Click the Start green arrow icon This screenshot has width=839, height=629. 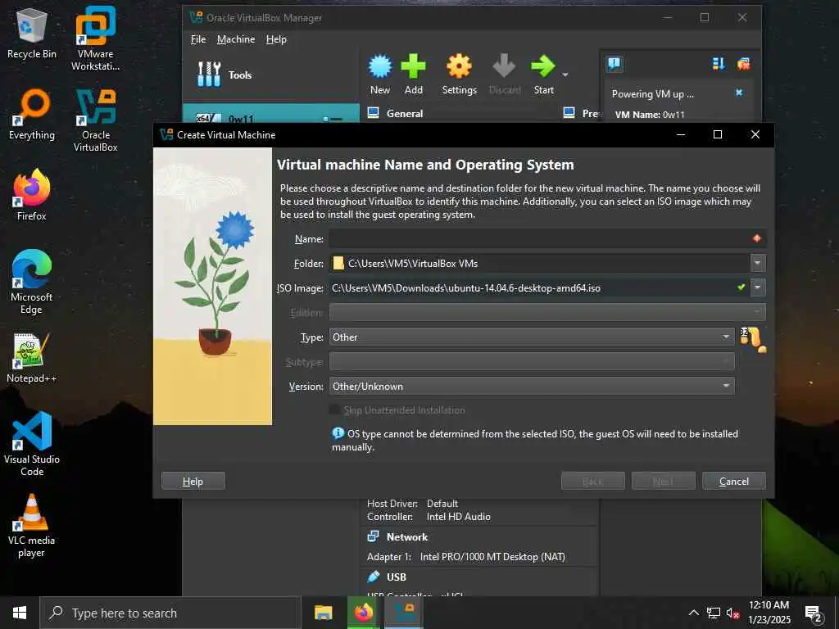[543, 75]
